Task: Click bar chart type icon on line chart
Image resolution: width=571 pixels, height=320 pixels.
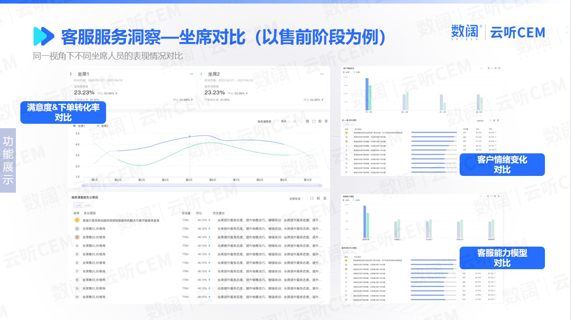Action: [x=295, y=121]
